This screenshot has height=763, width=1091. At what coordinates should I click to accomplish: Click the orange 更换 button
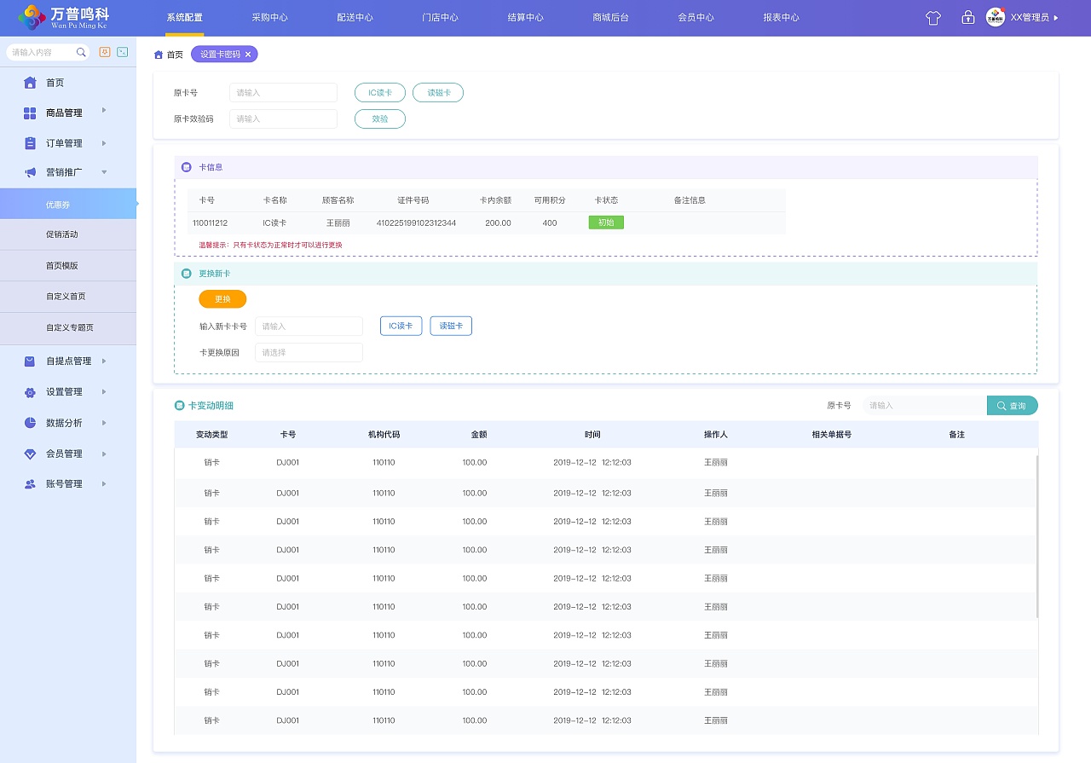pos(222,299)
